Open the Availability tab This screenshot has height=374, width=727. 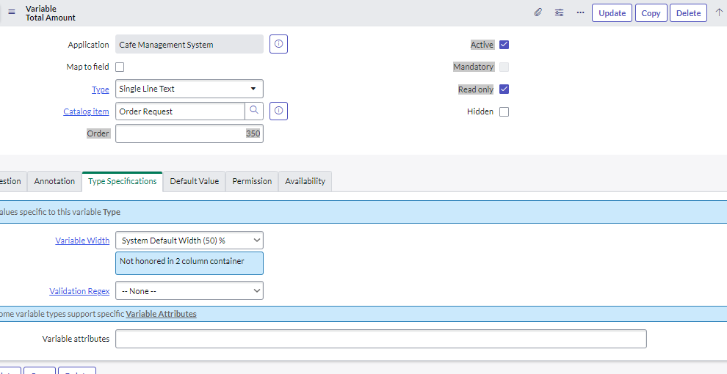pyautogui.click(x=305, y=181)
